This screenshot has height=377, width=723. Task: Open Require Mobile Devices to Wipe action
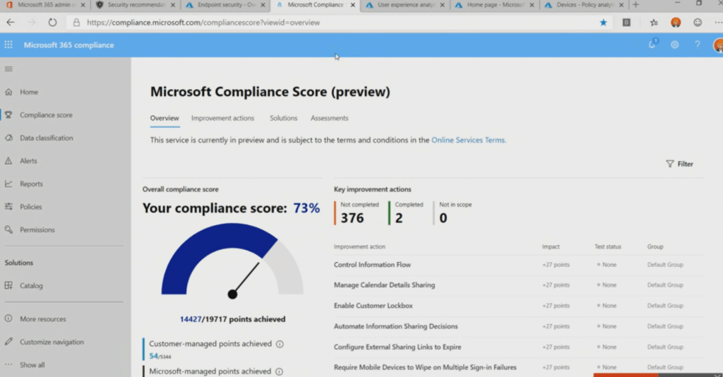425,367
